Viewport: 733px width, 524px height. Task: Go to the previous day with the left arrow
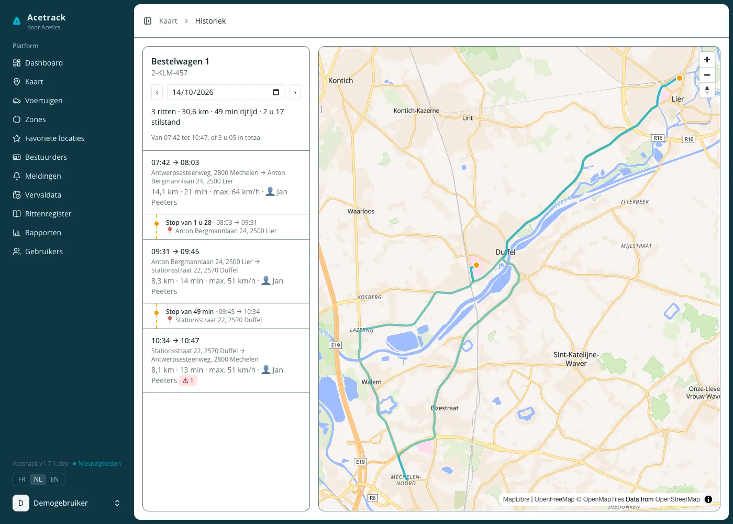pos(157,92)
